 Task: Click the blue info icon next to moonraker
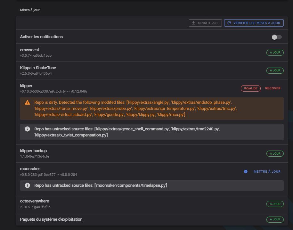246,172
